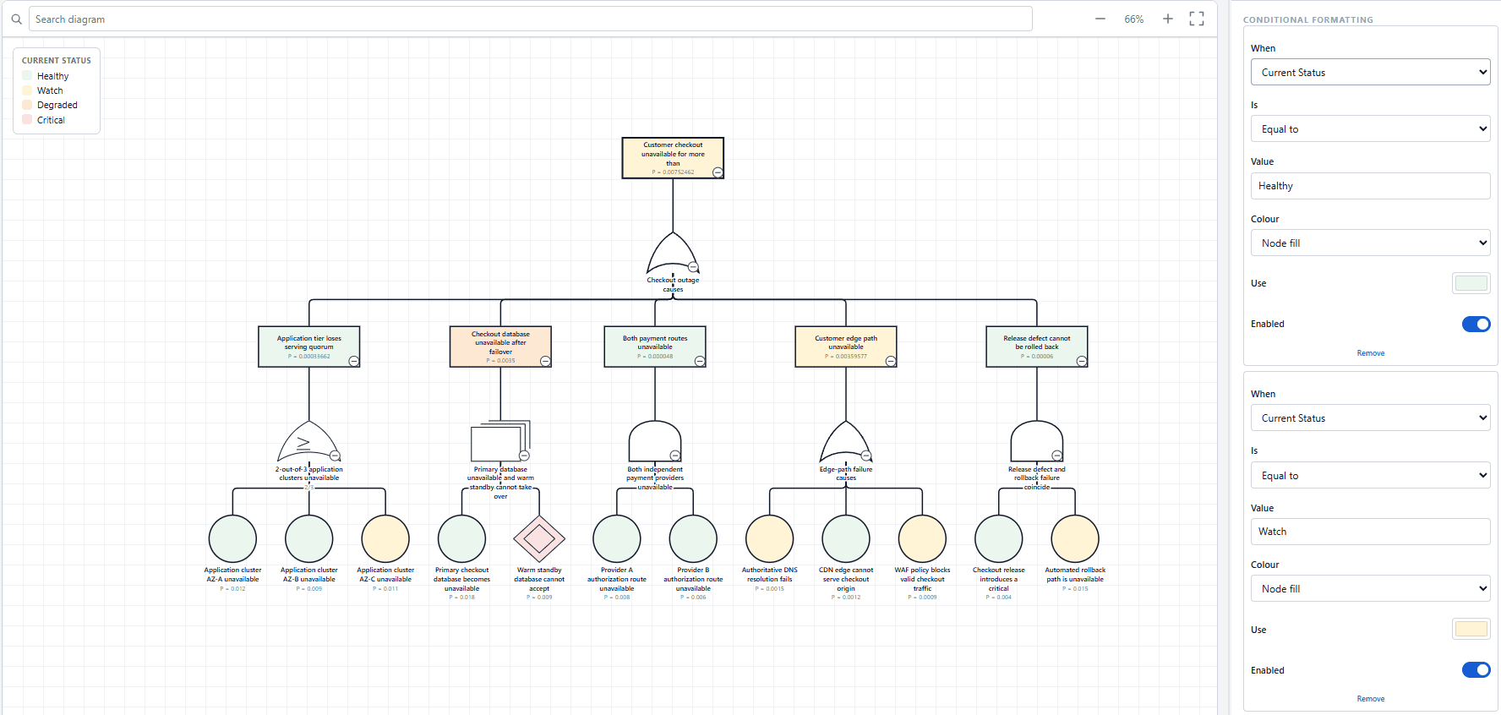Remove the Watch formatting rule

[x=1370, y=699]
